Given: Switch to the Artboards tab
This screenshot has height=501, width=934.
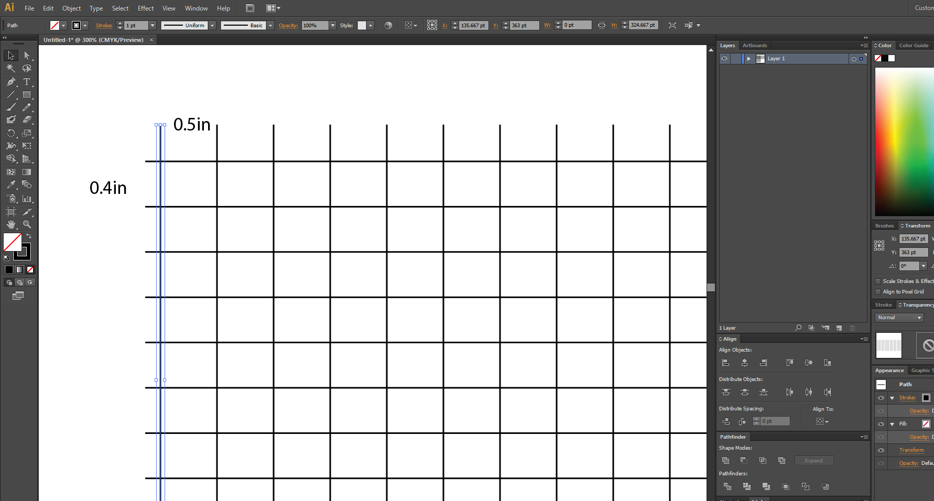Looking at the screenshot, I should (754, 46).
